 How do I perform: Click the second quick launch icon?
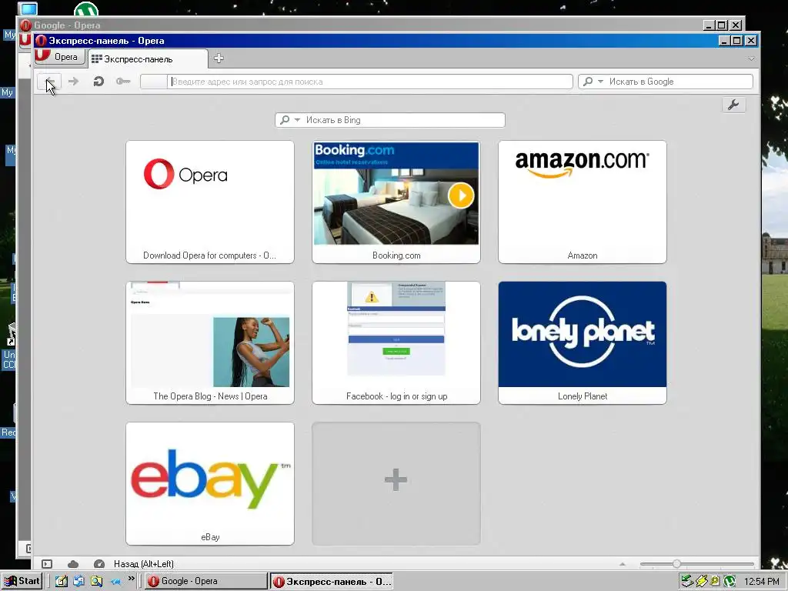(78, 581)
